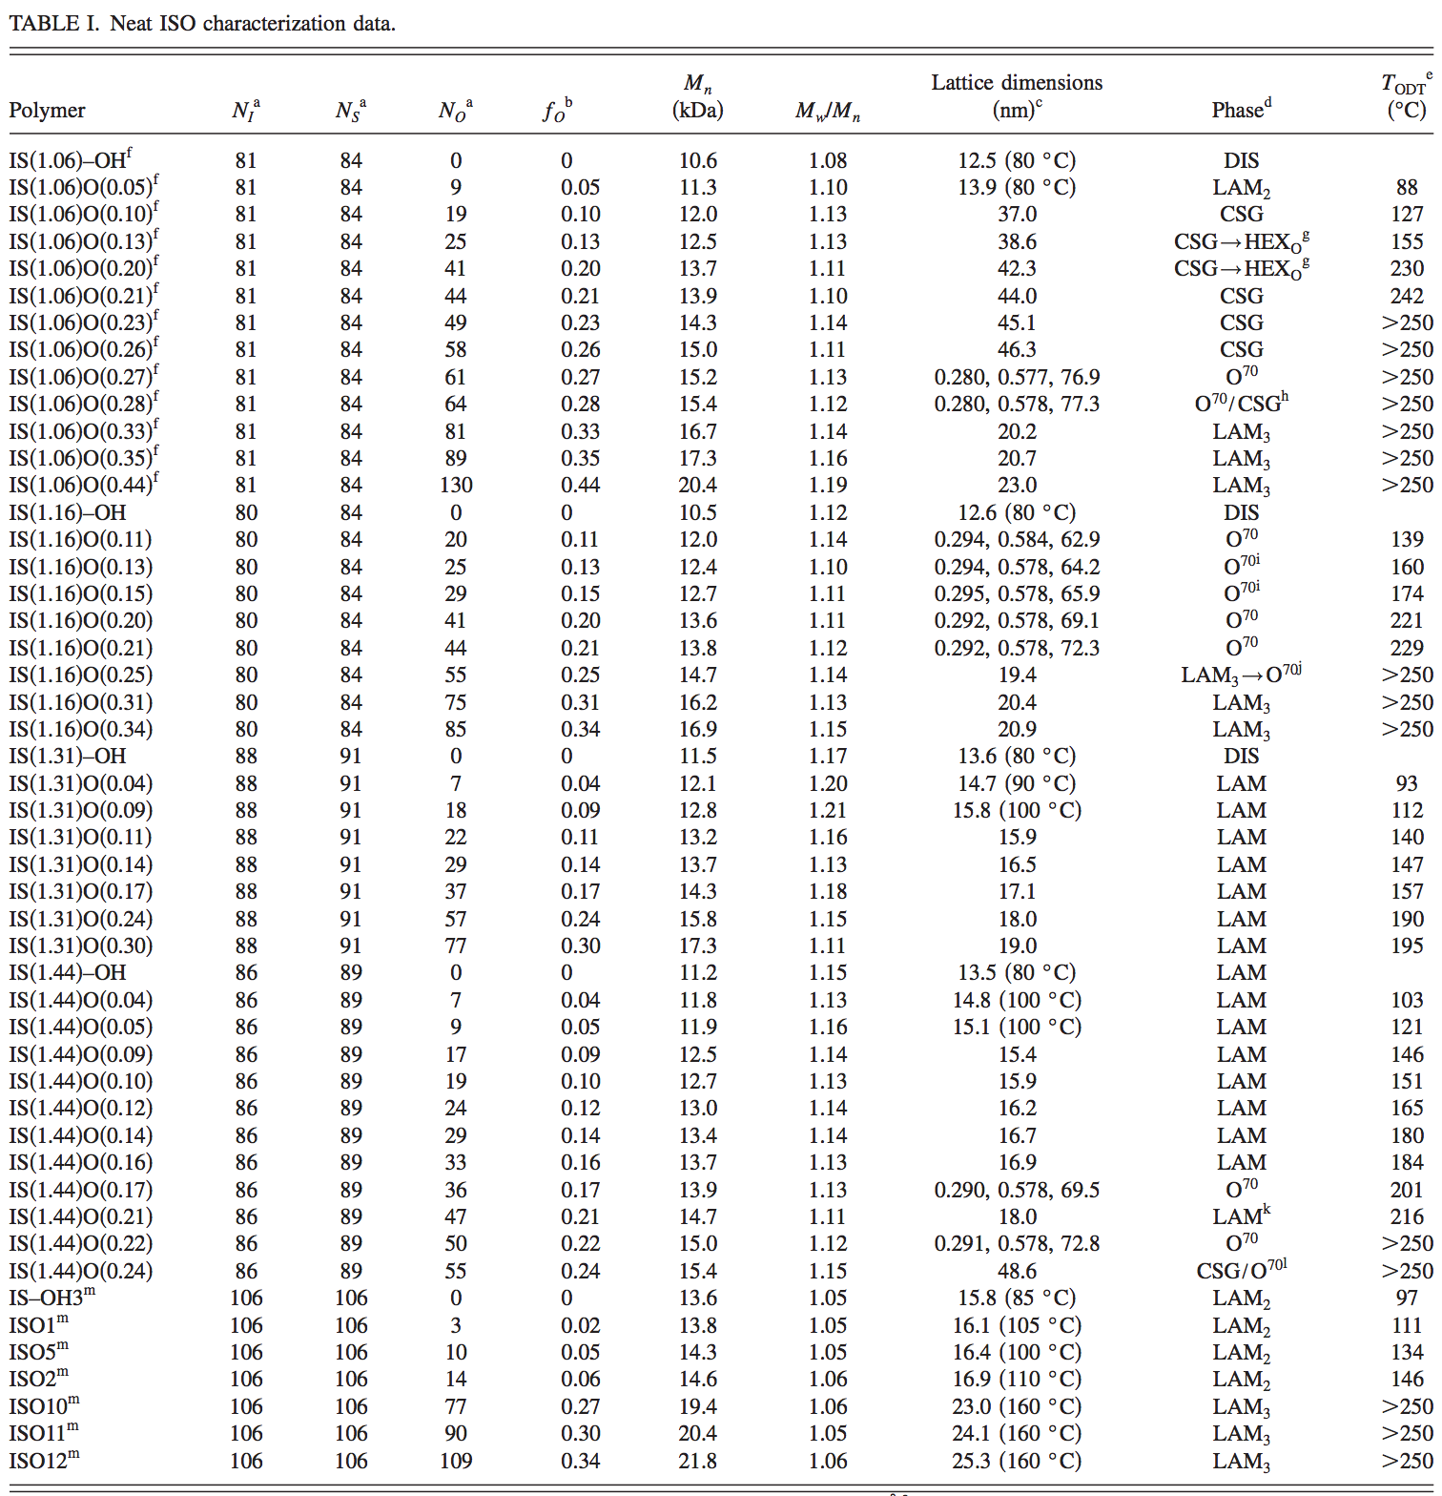Click the Mw/Mn column header
The width and height of the screenshot is (1442, 1496).
(828, 112)
